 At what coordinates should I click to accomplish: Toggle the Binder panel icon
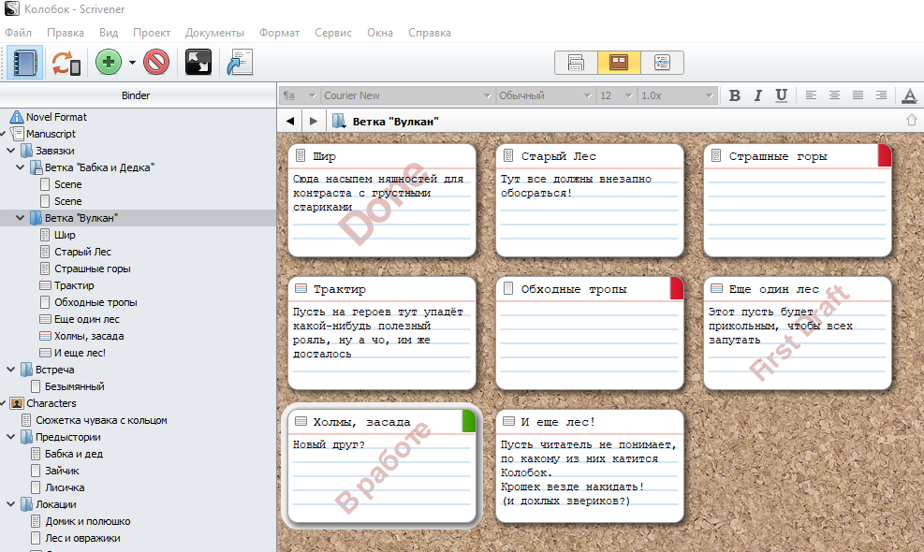click(x=24, y=63)
